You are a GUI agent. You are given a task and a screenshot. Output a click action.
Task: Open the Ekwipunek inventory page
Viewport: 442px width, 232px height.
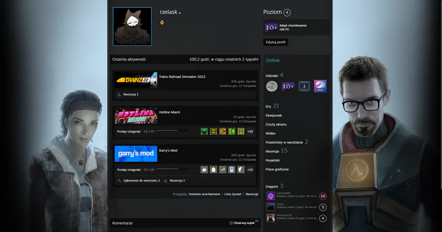pos(274,115)
